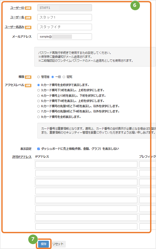Choose access level 5 last 4 digits
Viewport: 156px width, 249px height.
click(x=38, y=101)
